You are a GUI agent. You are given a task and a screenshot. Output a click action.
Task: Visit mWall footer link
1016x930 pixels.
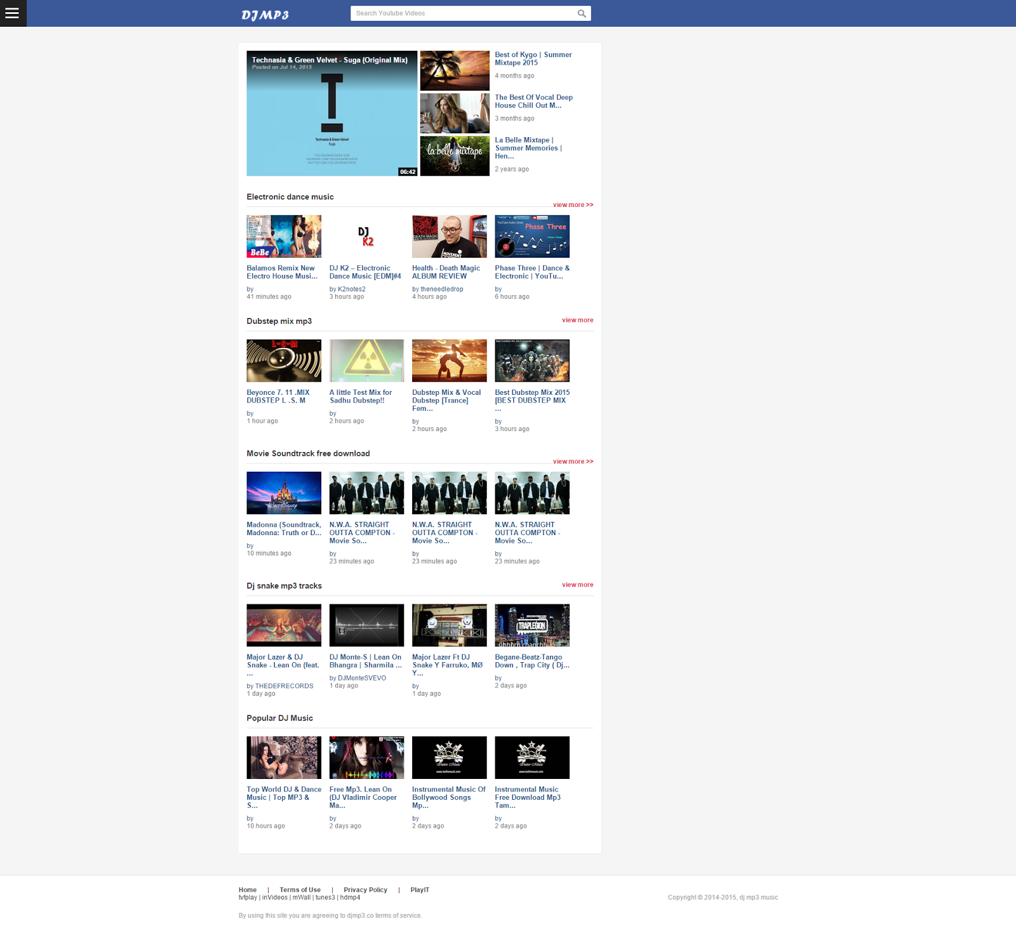click(x=302, y=897)
